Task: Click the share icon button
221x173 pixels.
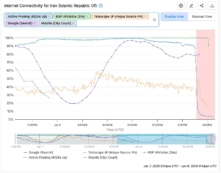Action: tap(201, 6)
